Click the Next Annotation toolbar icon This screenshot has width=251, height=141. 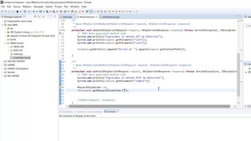point(110,11)
